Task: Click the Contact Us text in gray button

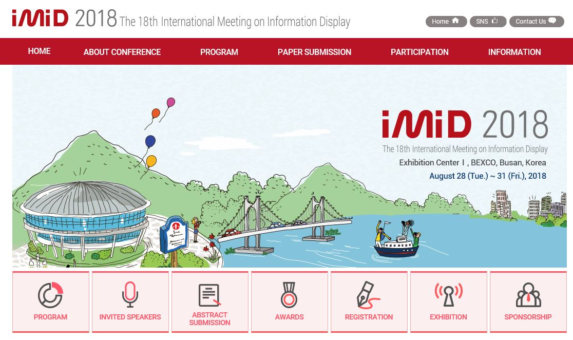Action: tap(530, 22)
